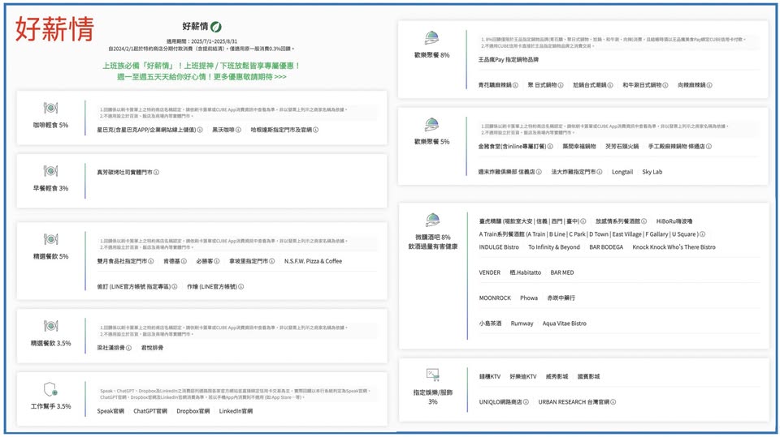Click the large red 好薪情 heading
The image size is (780, 437).
[x=54, y=28]
